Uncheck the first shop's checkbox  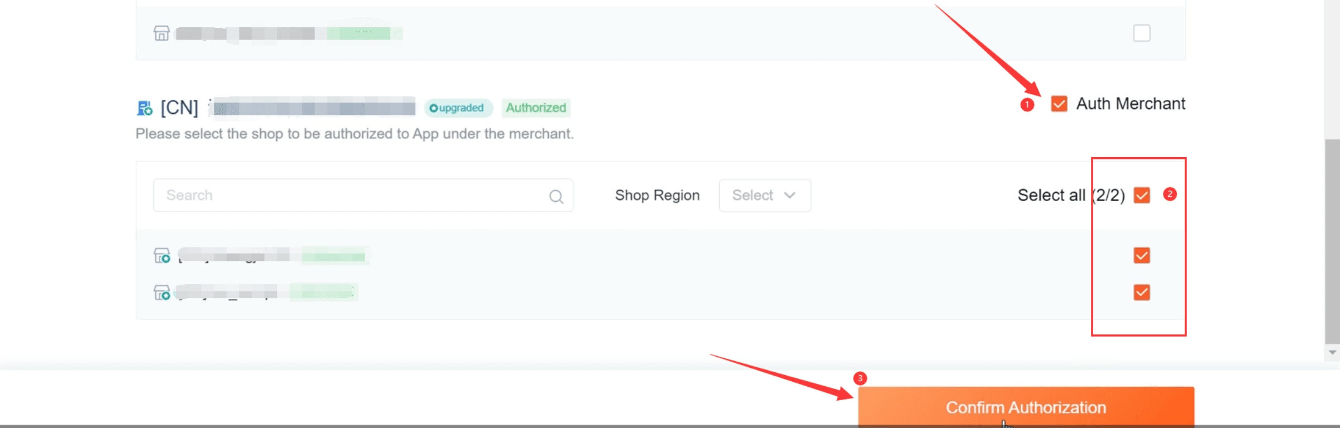click(x=1142, y=256)
